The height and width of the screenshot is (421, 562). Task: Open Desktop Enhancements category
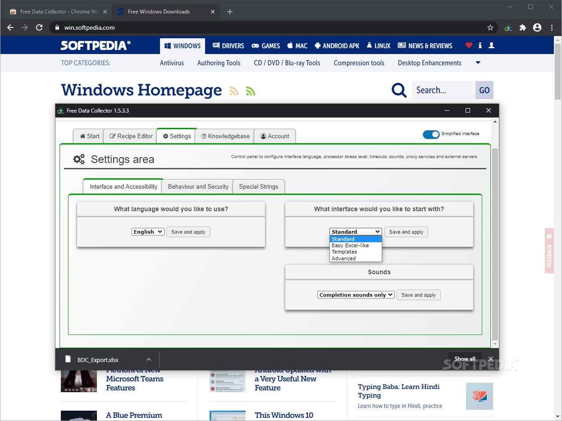[x=429, y=63]
